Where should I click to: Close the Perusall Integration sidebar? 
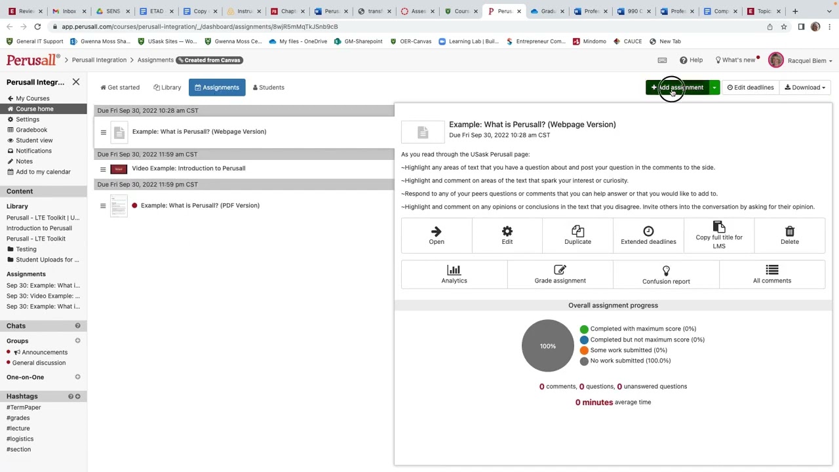76,82
